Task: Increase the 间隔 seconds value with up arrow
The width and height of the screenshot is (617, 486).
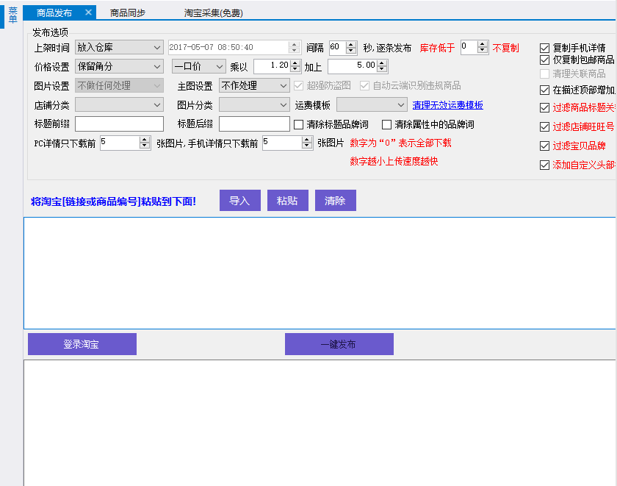Action: pos(351,44)
